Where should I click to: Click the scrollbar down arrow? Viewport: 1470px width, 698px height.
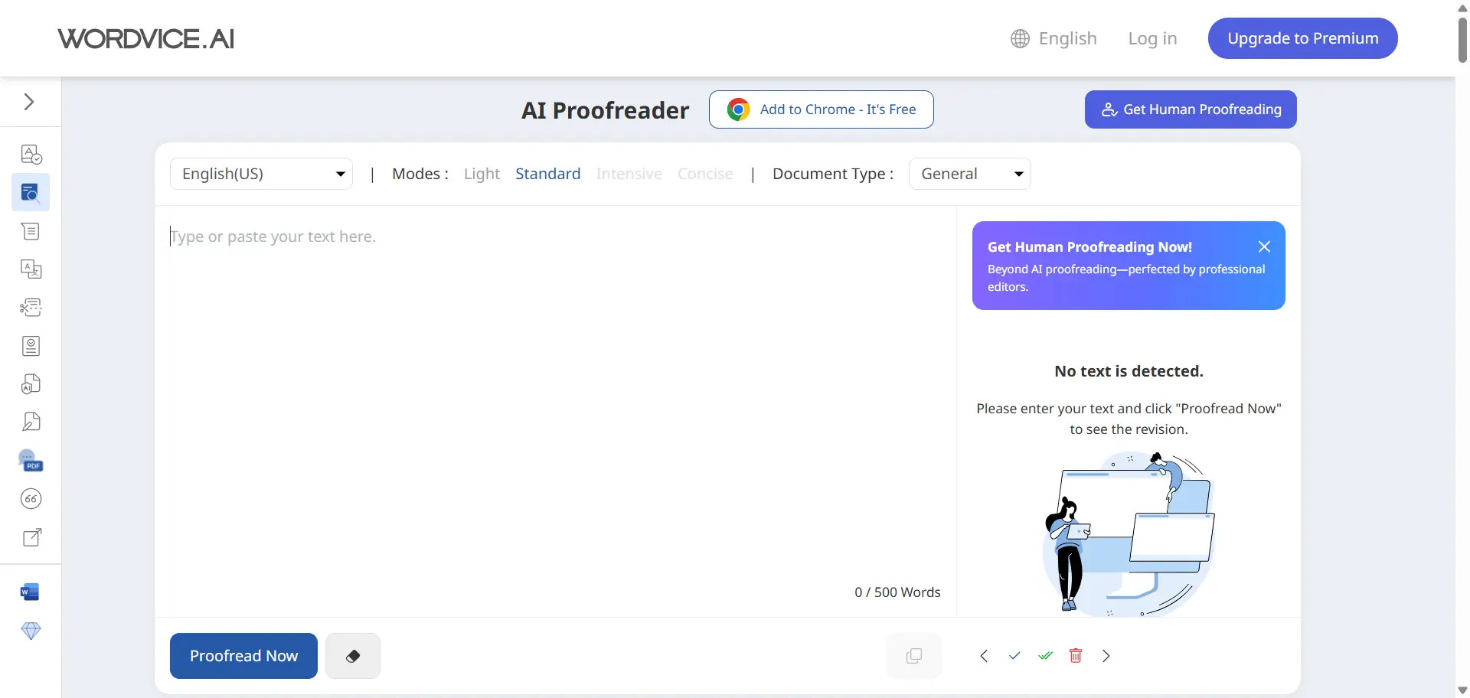click(x=1462, y=690)
